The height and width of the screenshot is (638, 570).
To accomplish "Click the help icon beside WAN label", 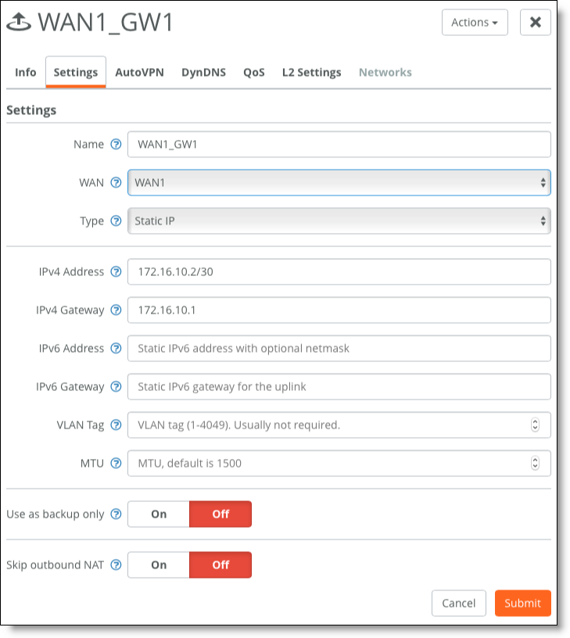I will pyautogui.click(x=116, y=183).
